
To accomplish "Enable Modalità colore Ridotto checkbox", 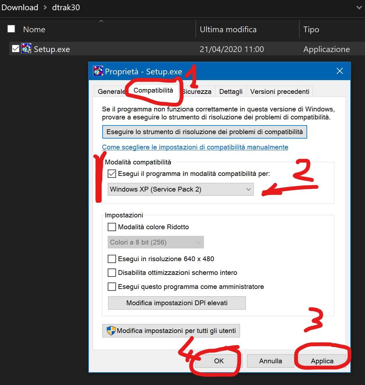I will (x=112, y=227).
